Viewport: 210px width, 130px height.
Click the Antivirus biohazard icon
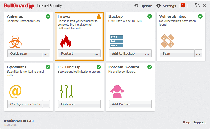(x=15, y=41)
